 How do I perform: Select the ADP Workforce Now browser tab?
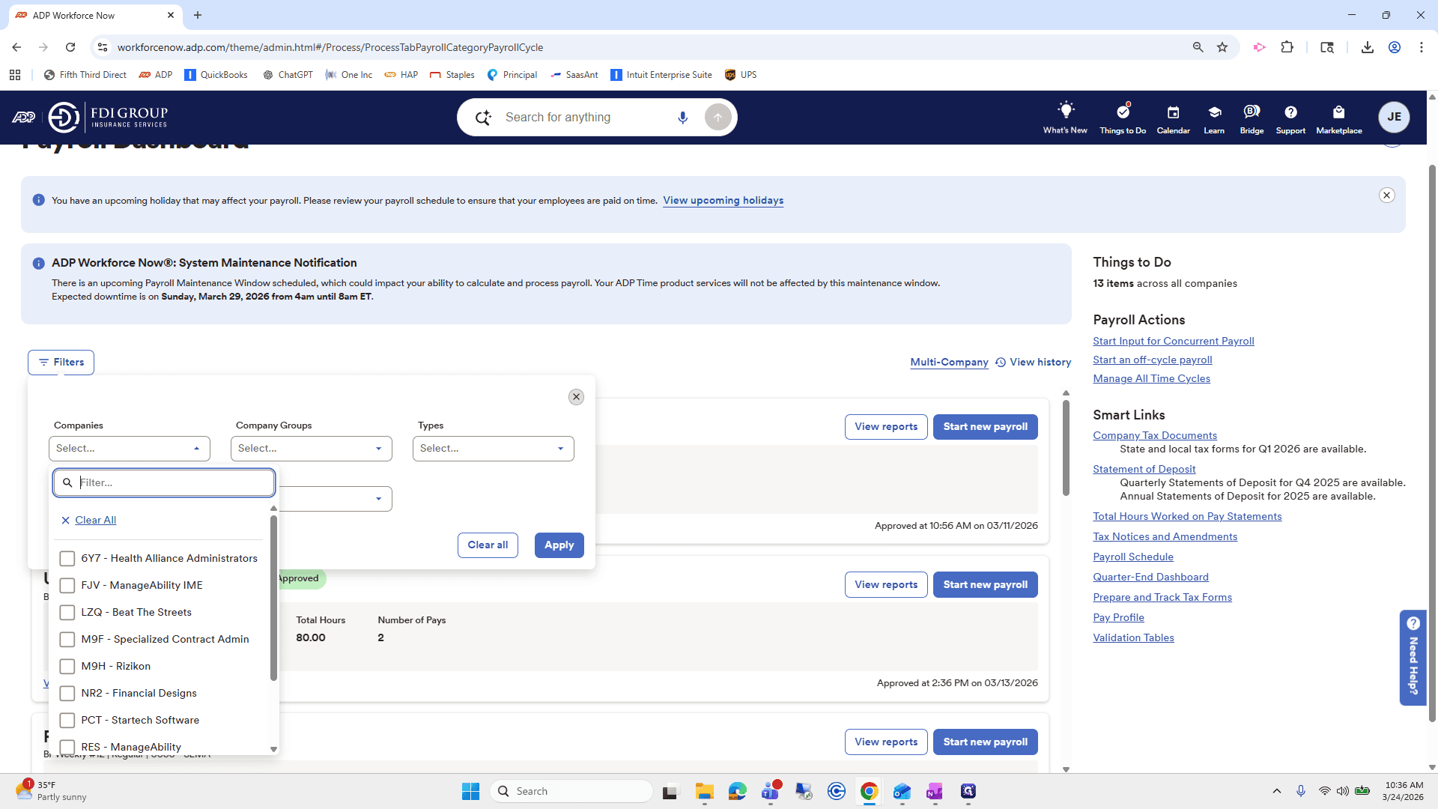95,15
